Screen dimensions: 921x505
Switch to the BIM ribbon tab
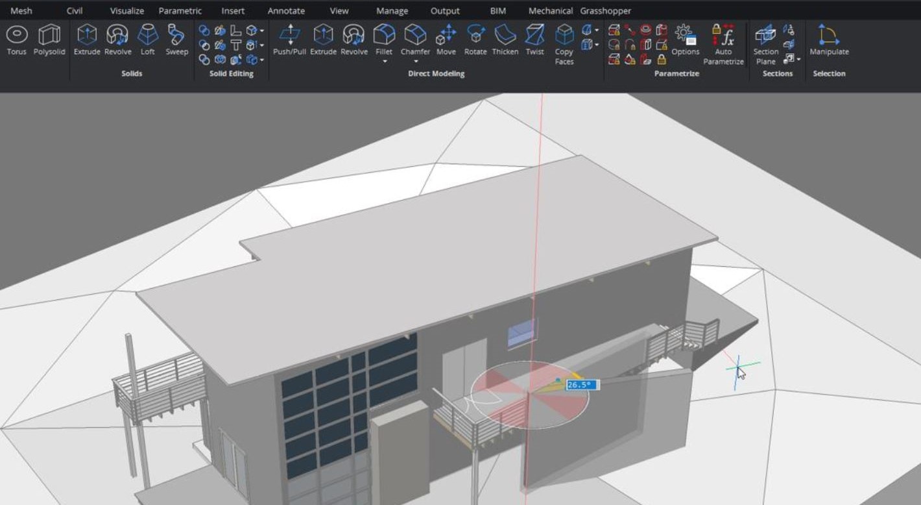[x=497, y=11]
